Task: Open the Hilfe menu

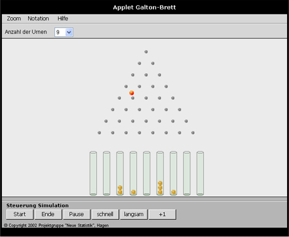Action: pos(63,18)
